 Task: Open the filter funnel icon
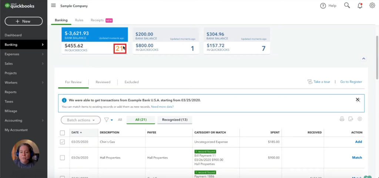106,120
